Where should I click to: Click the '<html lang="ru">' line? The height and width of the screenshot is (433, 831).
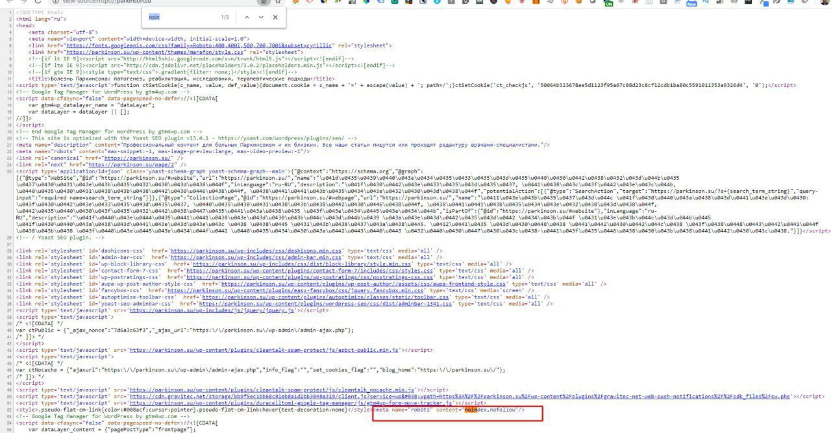(41, 19)
